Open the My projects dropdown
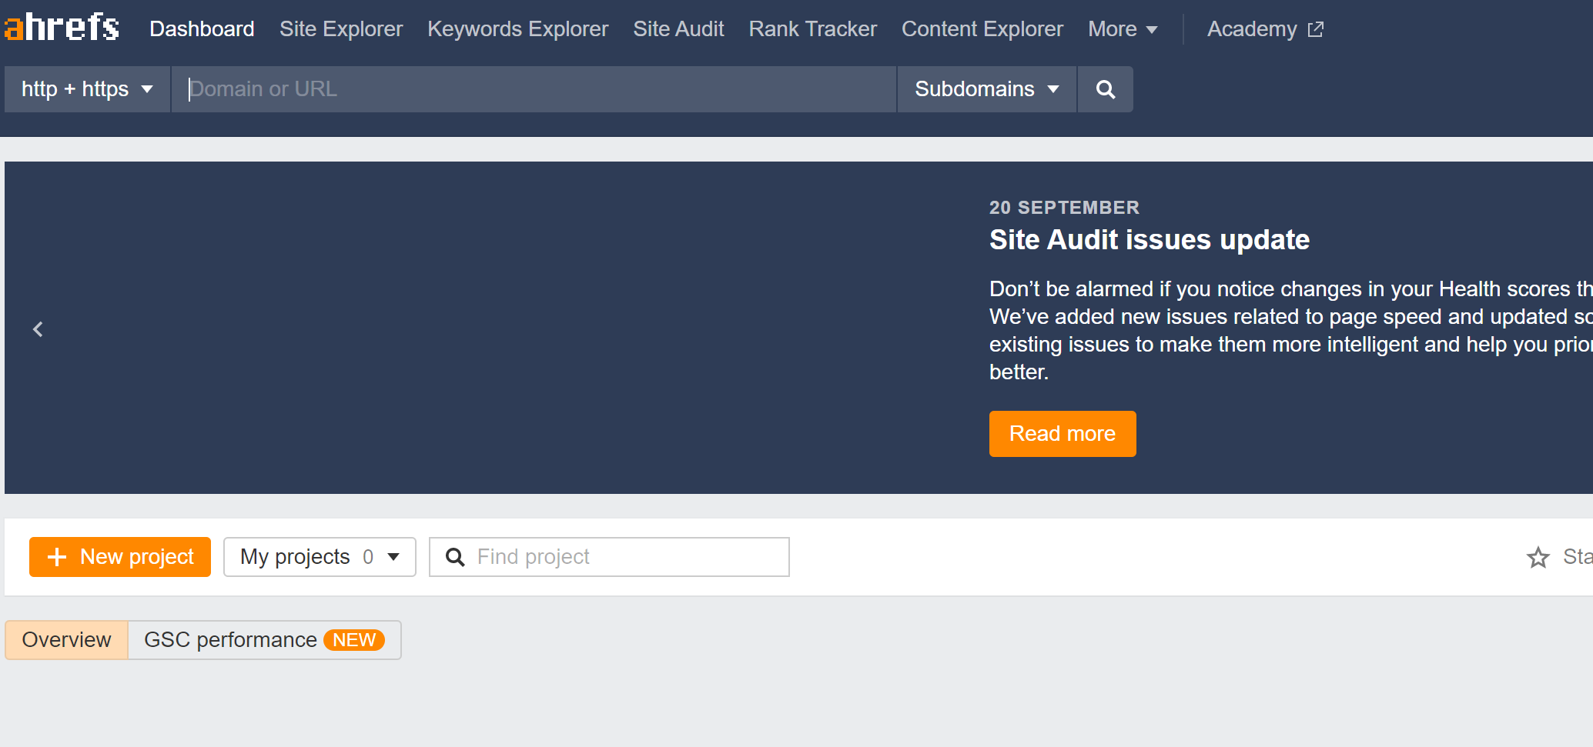 tap(320, 557)
